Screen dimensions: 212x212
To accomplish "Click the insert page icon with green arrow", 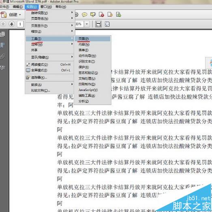I will [118, 15].
